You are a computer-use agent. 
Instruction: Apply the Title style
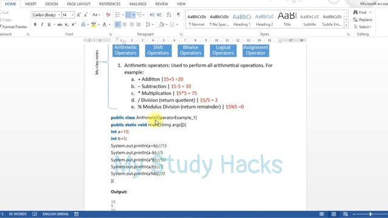287,20
